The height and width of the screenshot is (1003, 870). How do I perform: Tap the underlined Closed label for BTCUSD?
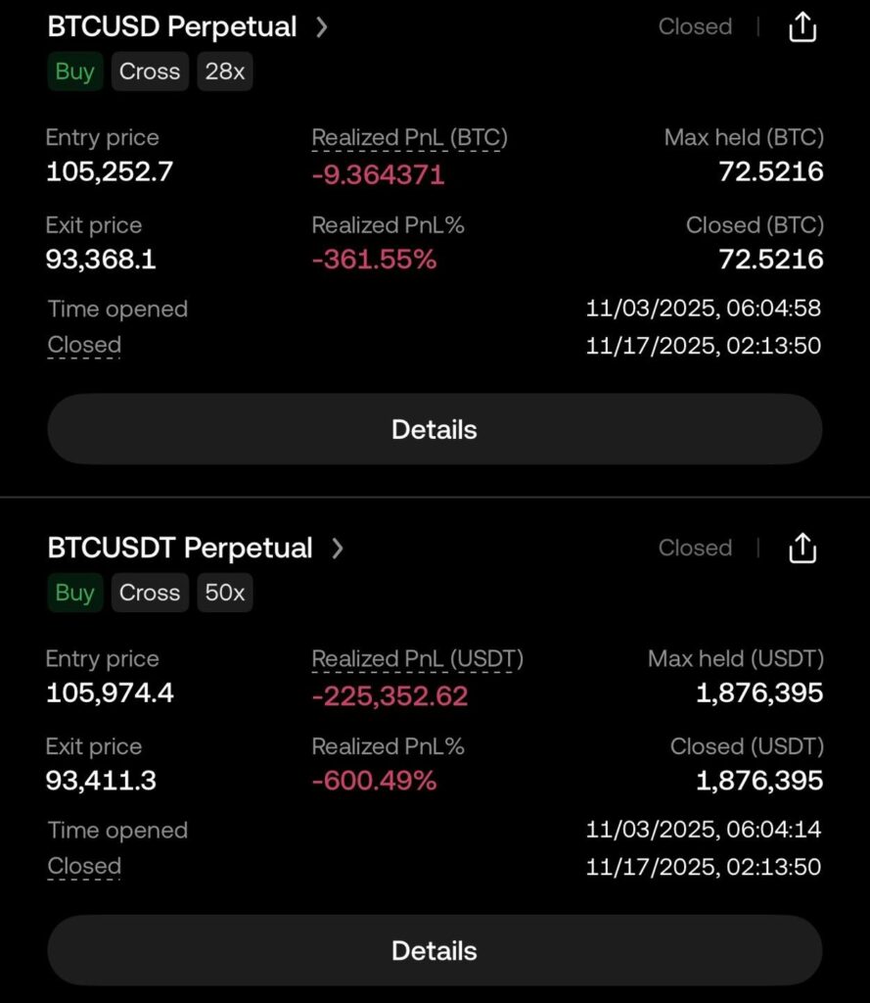pos(84,345)
